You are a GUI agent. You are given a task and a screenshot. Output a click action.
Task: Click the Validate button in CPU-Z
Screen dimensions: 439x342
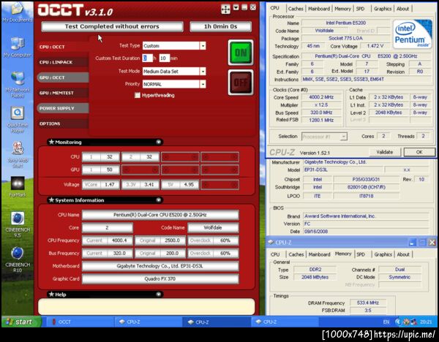click(385, 152)
